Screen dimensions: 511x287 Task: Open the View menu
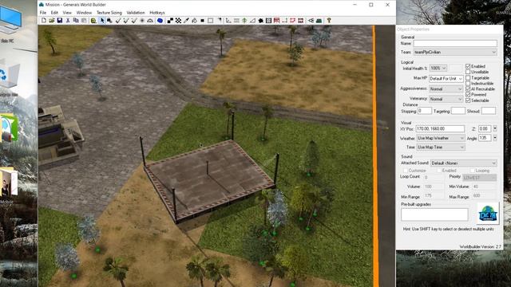click(67, 13)
